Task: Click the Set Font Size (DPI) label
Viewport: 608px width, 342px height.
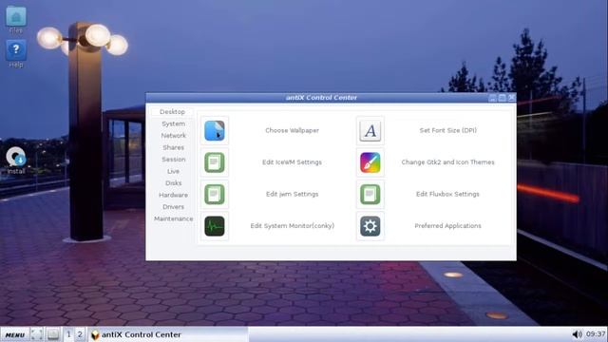Action: [x=447, y=131]
